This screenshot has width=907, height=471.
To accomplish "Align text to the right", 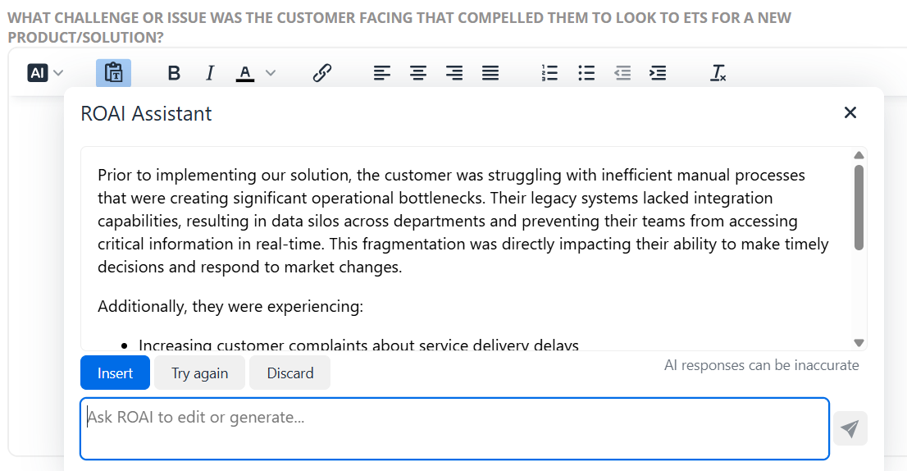I will click(x=454, y=73).
